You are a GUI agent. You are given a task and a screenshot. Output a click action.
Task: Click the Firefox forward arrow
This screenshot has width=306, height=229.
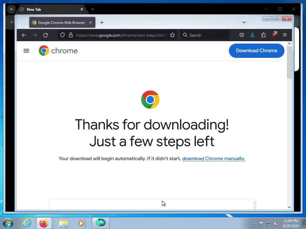[35, 35]
